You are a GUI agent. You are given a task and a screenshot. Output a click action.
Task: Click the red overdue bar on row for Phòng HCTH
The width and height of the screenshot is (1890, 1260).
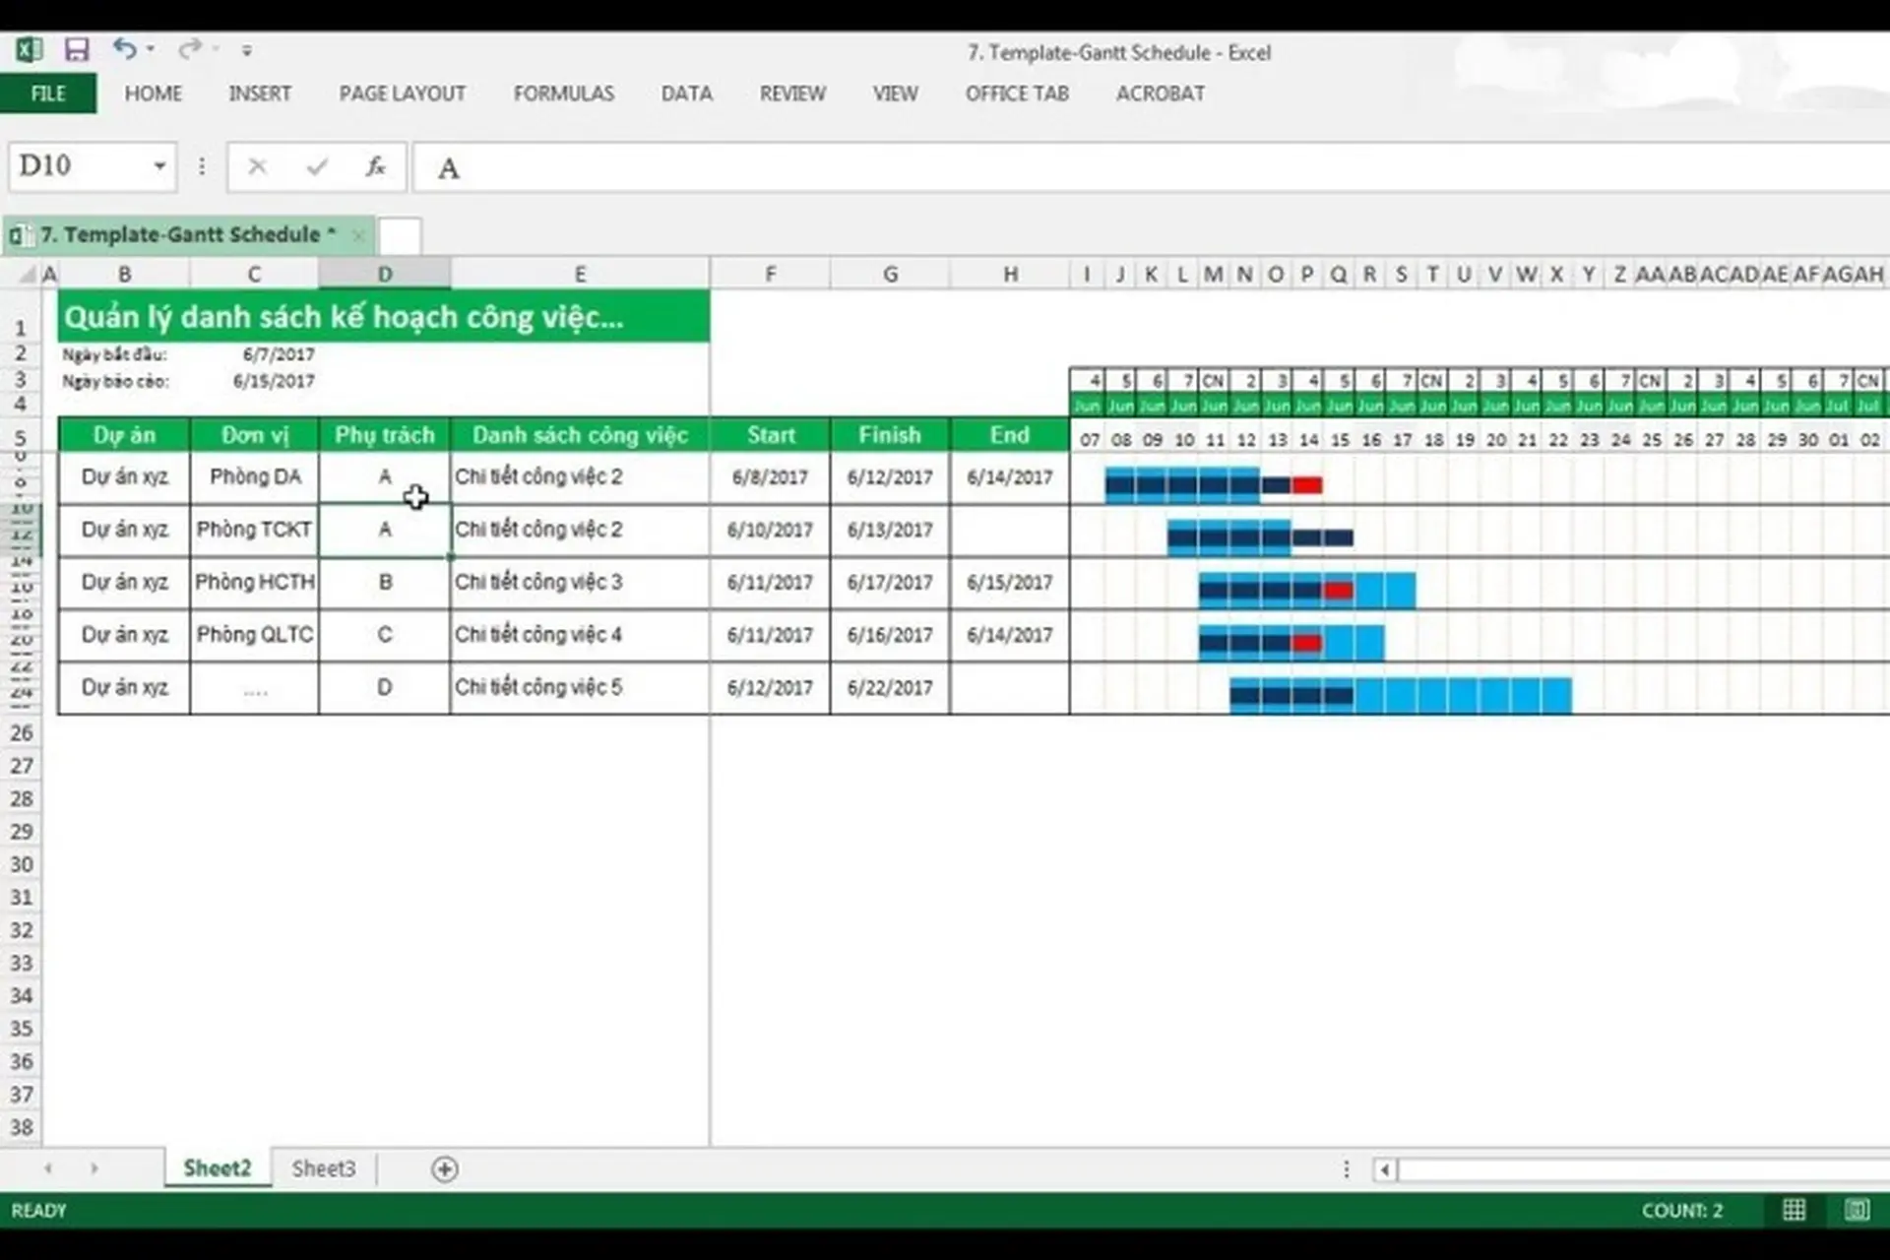pyautogui.click(x=1338, y=589)
